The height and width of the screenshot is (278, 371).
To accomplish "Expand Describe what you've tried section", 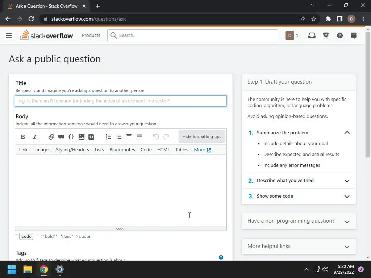I will point(347,181).
